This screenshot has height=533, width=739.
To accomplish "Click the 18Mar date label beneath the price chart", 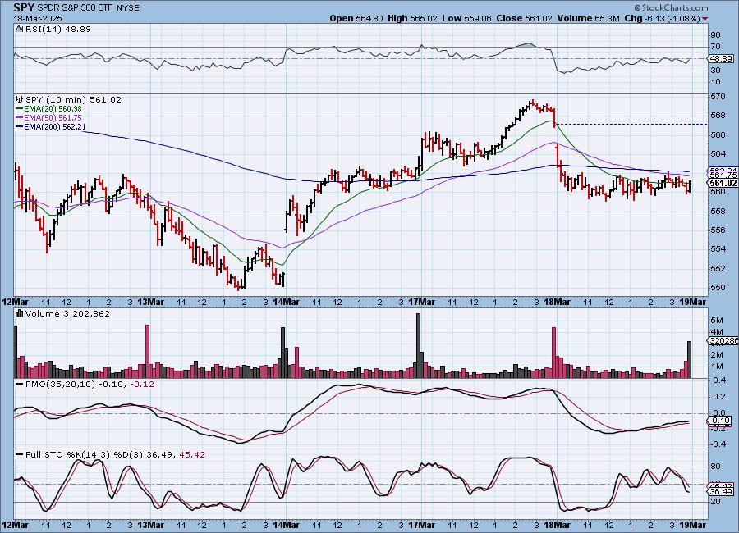I will pos(557,302).
